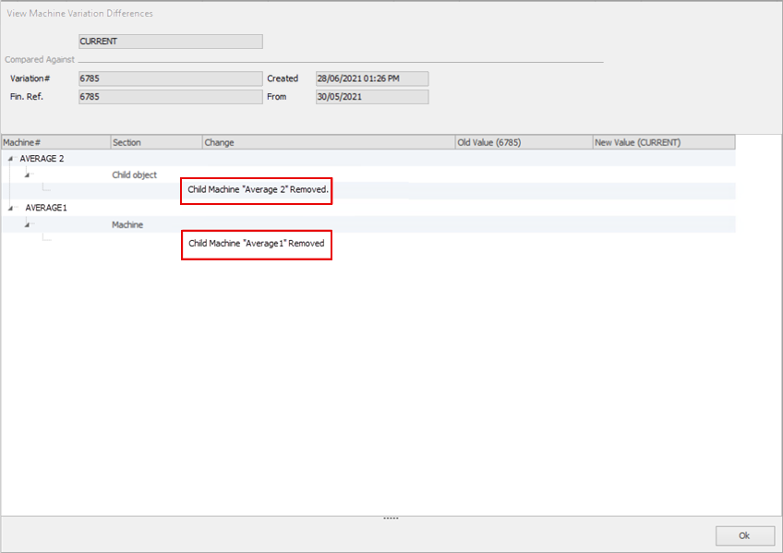Sort by the Change column header
The image size is (783, 553).
pyautogui.click(x=329, y=143)
